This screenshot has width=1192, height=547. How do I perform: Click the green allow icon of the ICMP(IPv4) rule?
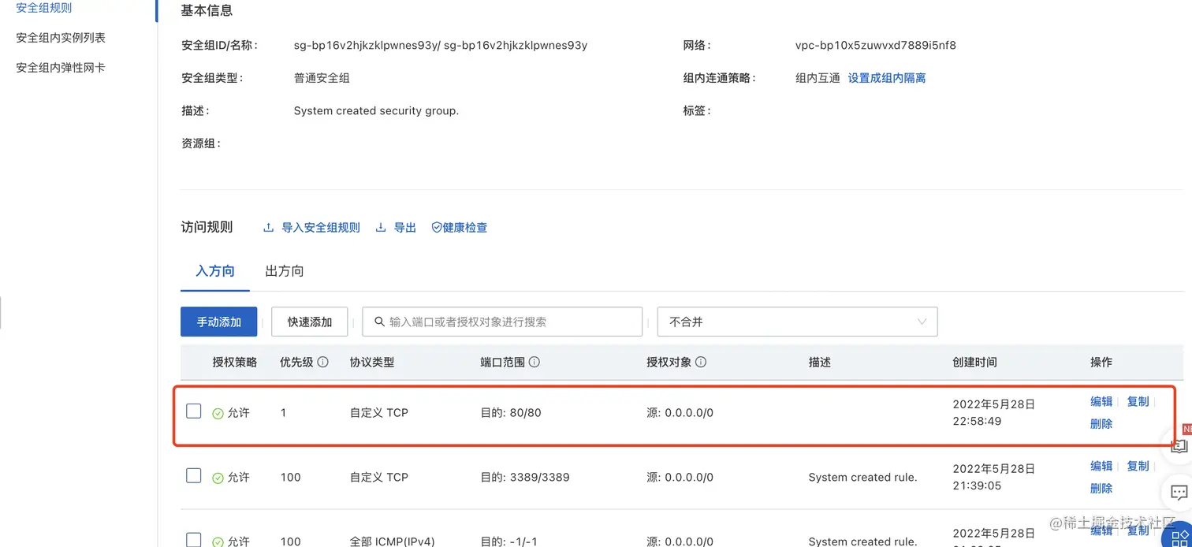[218, 541]
